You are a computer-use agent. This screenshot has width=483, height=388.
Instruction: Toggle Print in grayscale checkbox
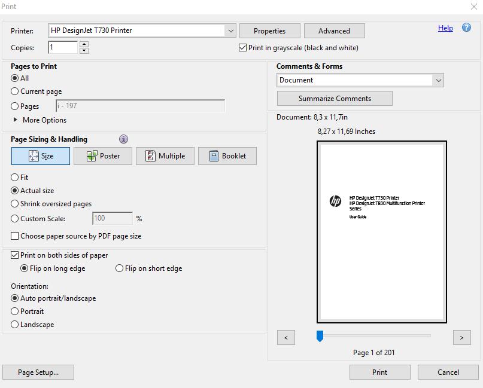click(243, 48)
